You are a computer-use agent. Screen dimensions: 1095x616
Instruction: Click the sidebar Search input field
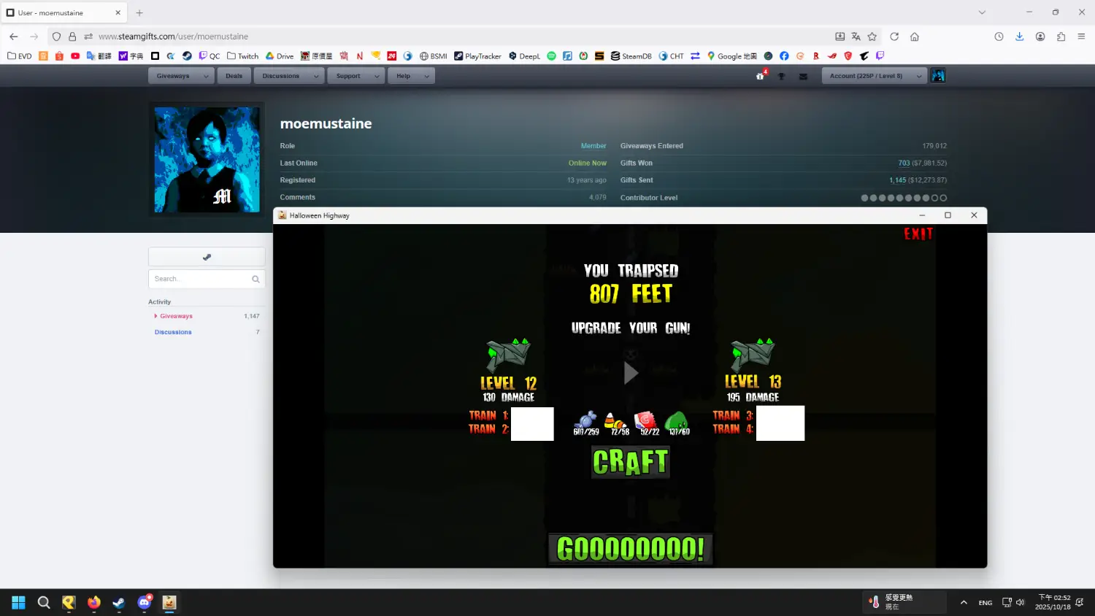199,279
